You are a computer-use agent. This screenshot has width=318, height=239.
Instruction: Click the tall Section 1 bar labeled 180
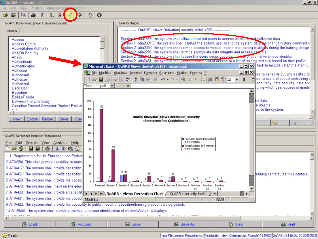tap(101, 145)
